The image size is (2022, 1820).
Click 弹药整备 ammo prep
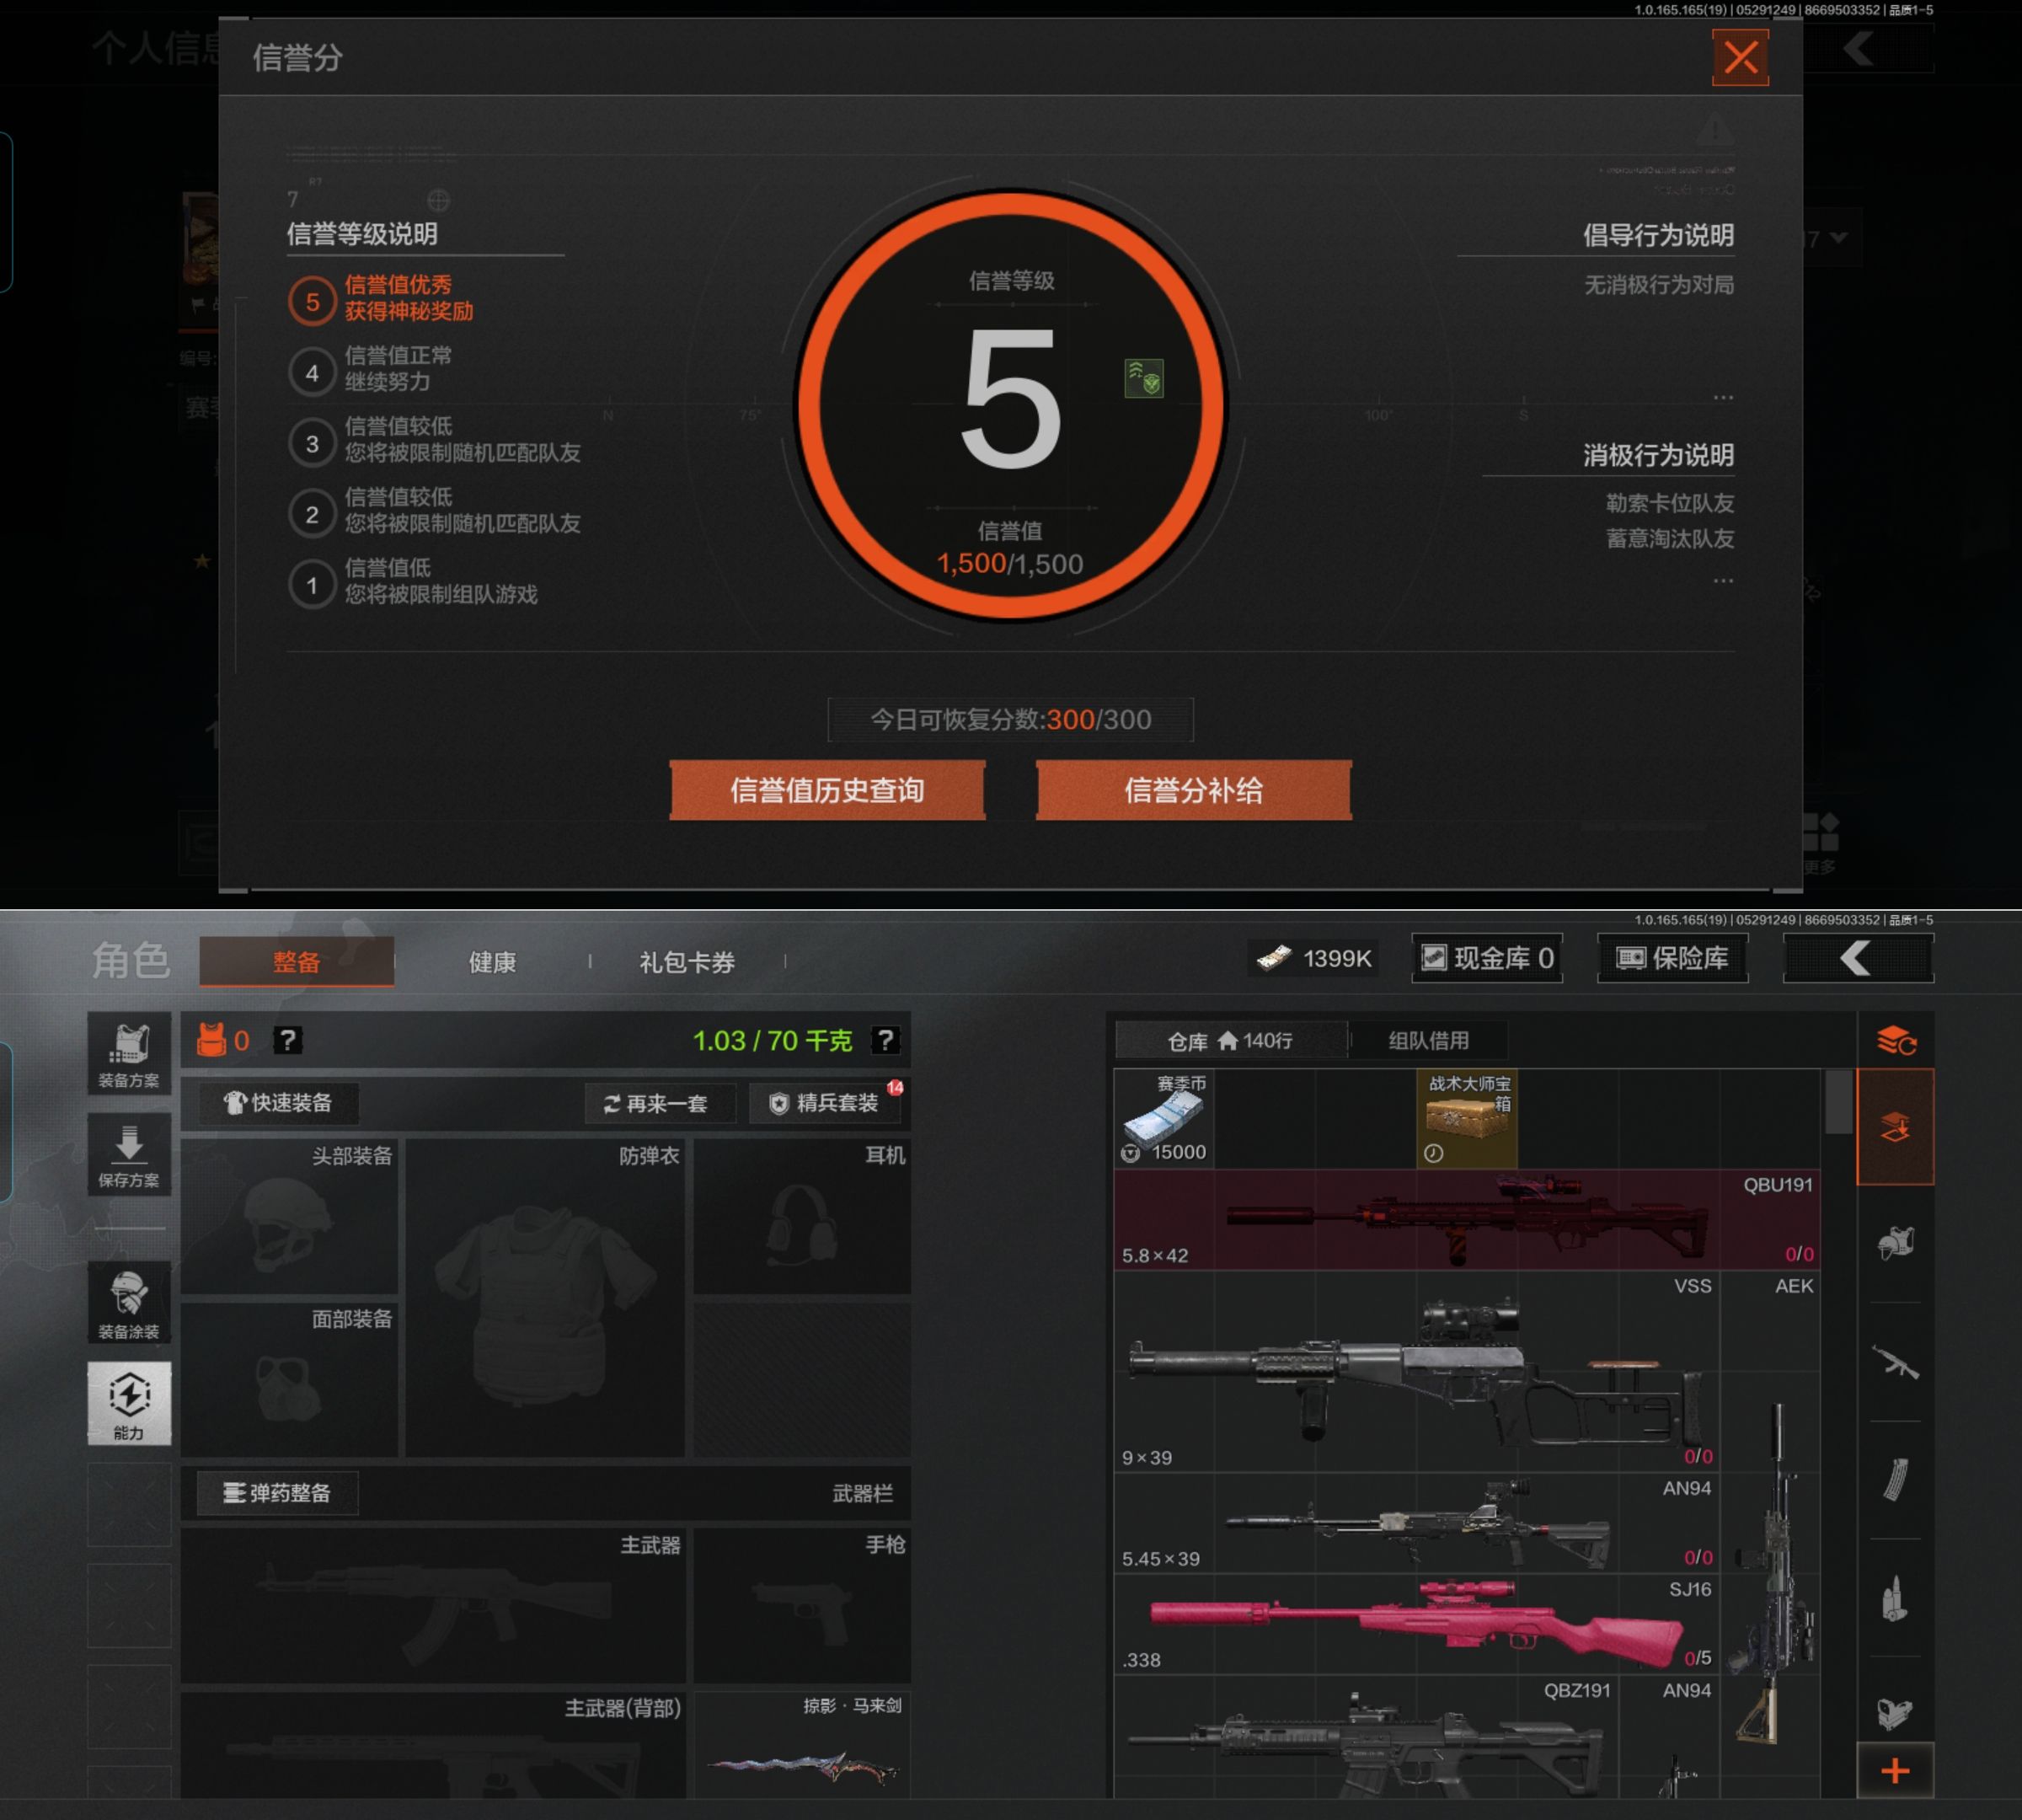[x=277, y=1493]
